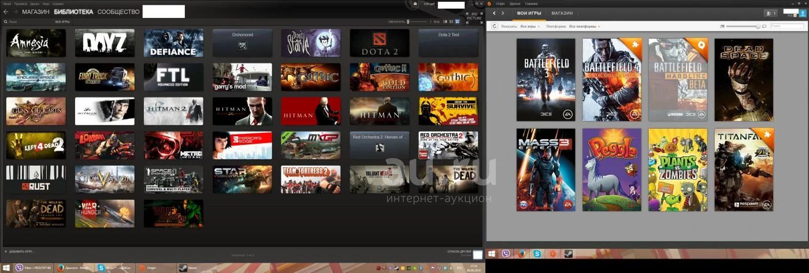The image size is (809, 273).
Task: Select the Battlefield 3 cover in Origin
Action: pos(546,80)
